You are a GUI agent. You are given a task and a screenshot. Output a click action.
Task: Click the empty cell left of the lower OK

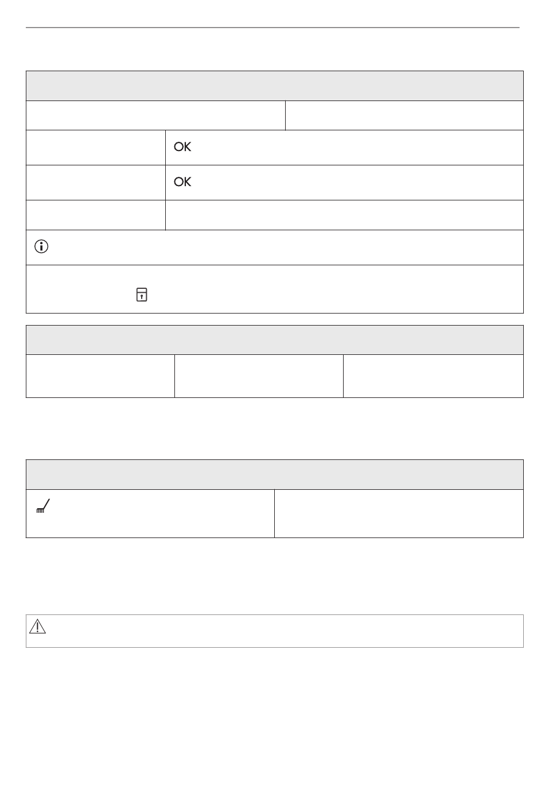point(96,183)
